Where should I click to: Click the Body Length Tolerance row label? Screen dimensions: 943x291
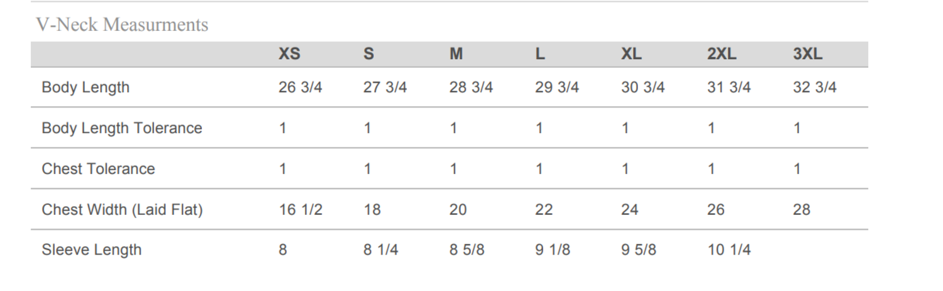(x=122, y=128)
